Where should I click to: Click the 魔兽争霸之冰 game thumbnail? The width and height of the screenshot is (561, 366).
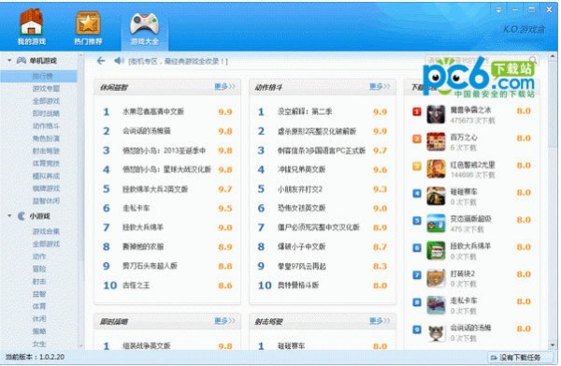(x=436, y=114)
